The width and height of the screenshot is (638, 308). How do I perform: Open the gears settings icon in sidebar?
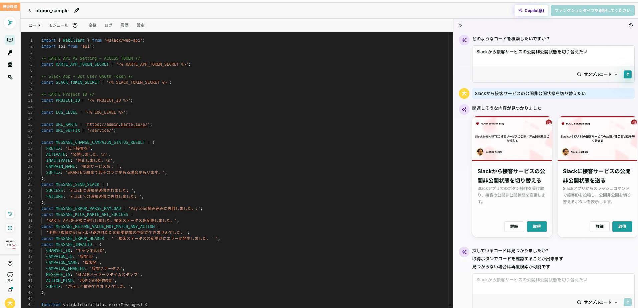10,77
